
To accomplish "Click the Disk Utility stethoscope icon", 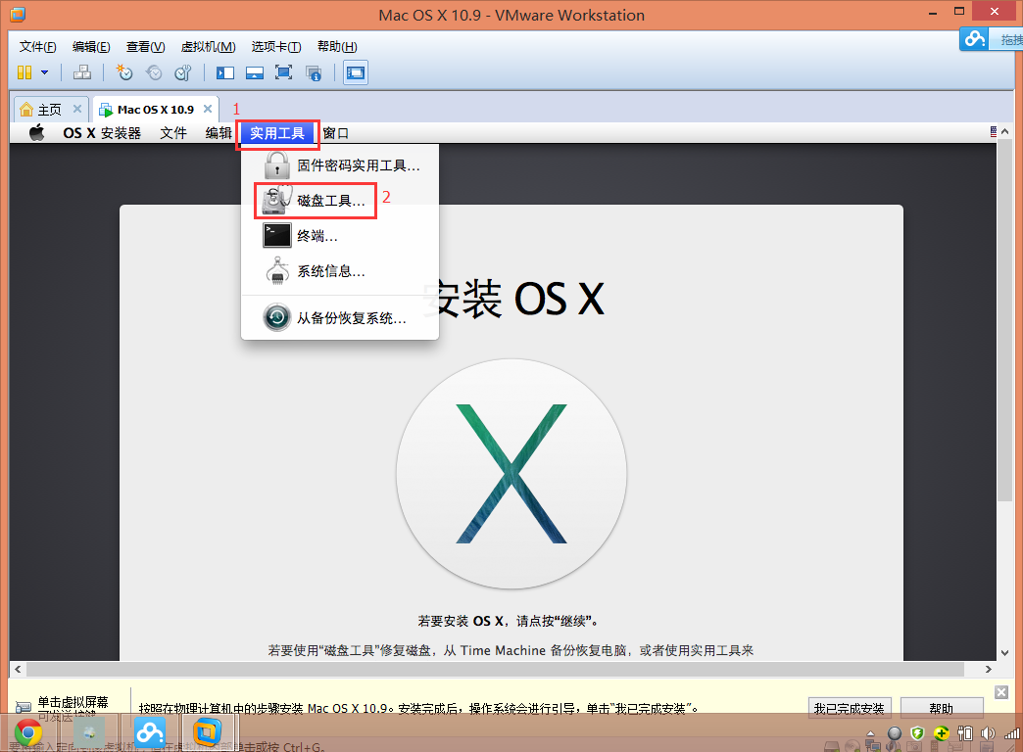I will click(x=276, y=200).
